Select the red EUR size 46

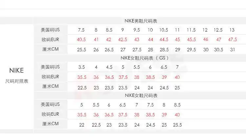pos(205,39)
